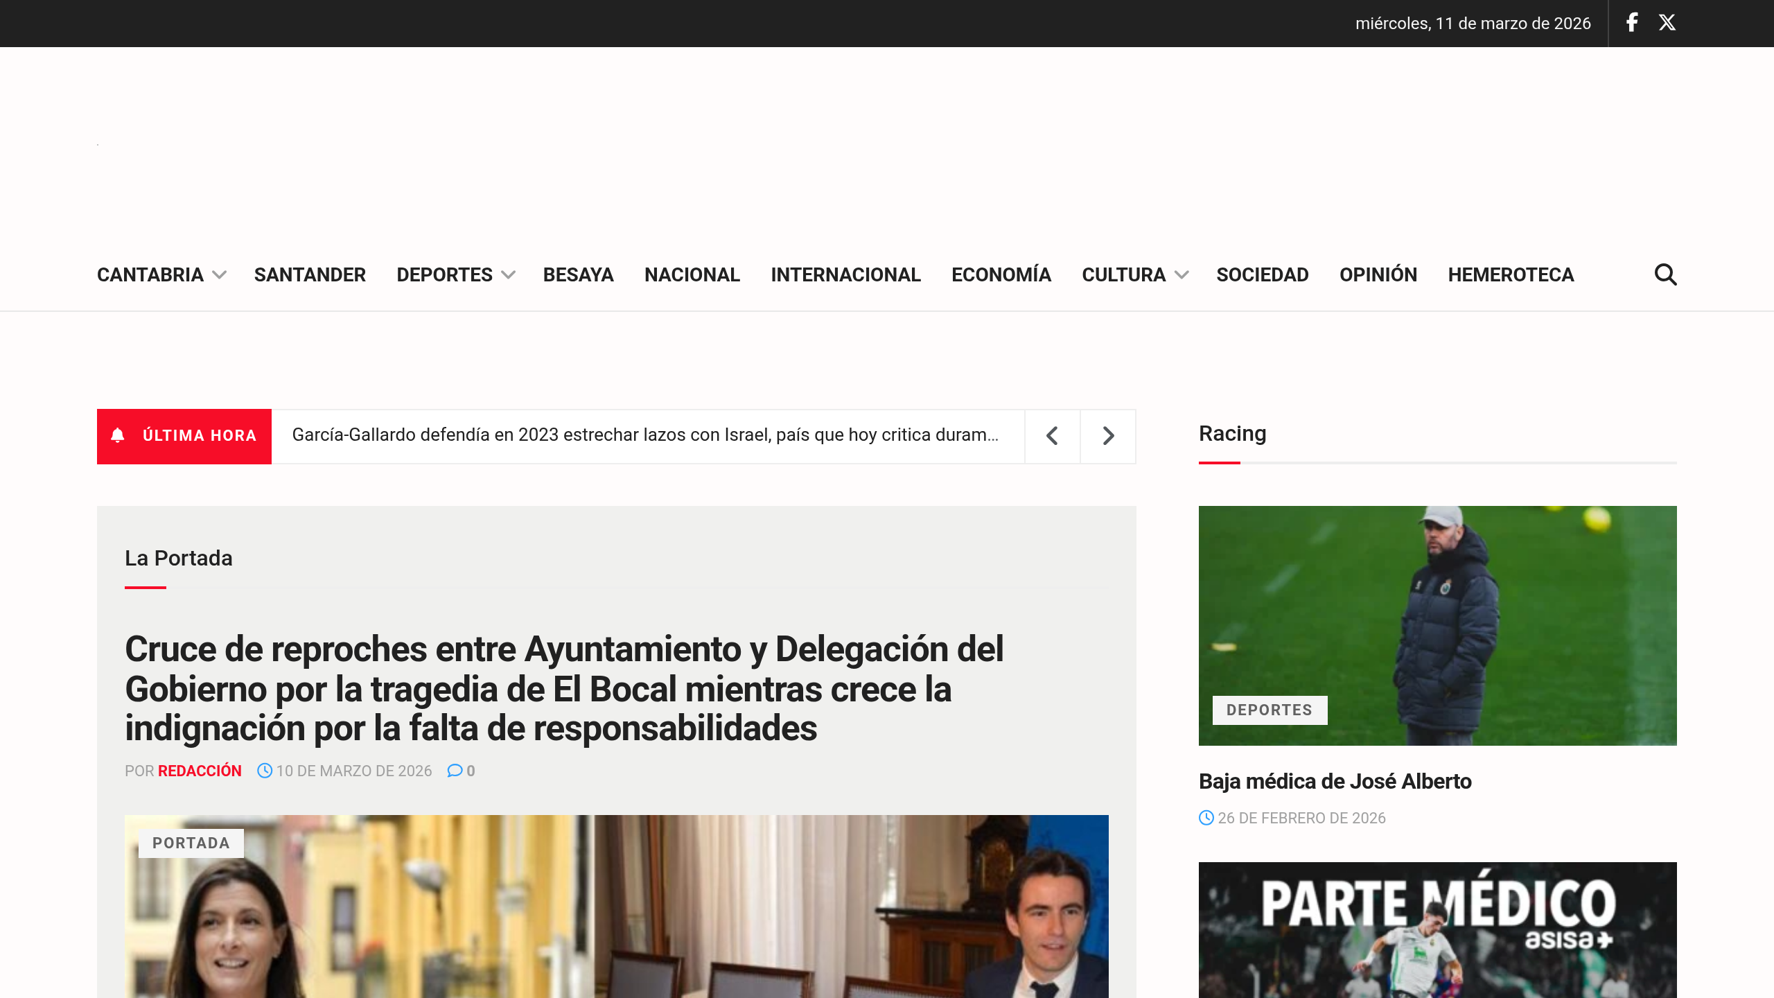The width and height of the screenshot is (1774, 998).
Task: Expand the CANTABRIA dropdown menu
Action: (220, 275)
